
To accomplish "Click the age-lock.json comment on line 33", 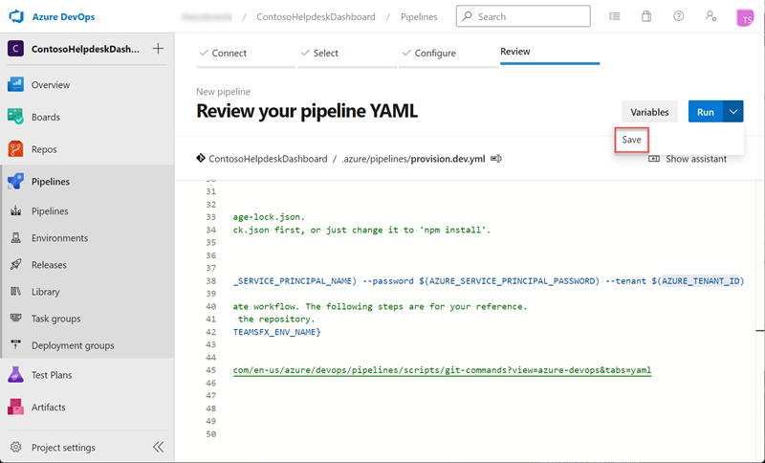I will pos(269,217).
